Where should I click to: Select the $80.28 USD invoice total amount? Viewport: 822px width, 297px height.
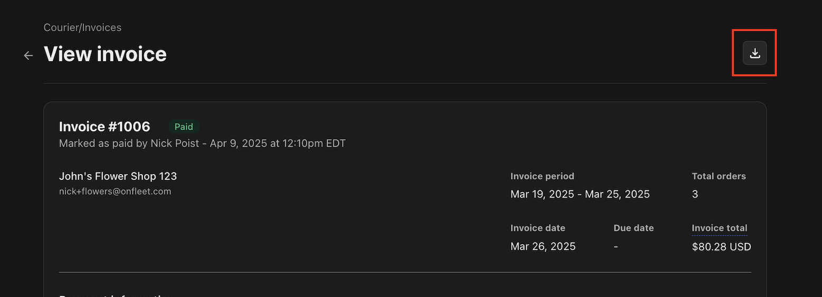tap(721, 247)
